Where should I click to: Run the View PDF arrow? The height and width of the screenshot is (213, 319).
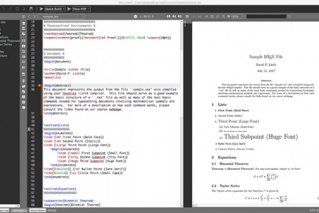point(69,9)
